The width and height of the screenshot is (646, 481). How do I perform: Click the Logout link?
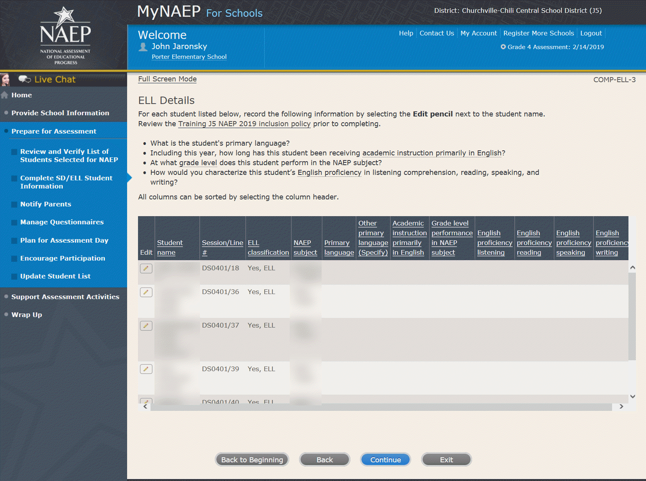591,33
